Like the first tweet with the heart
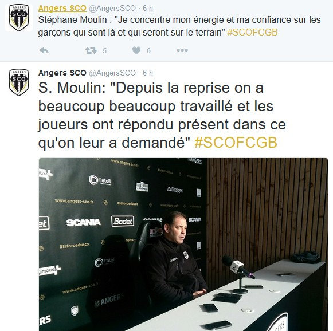The height and width of the screenshot is (331, 333). point(136,50)
